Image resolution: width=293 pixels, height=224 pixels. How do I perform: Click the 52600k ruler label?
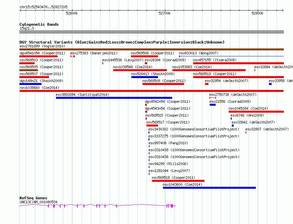[72, 13]
